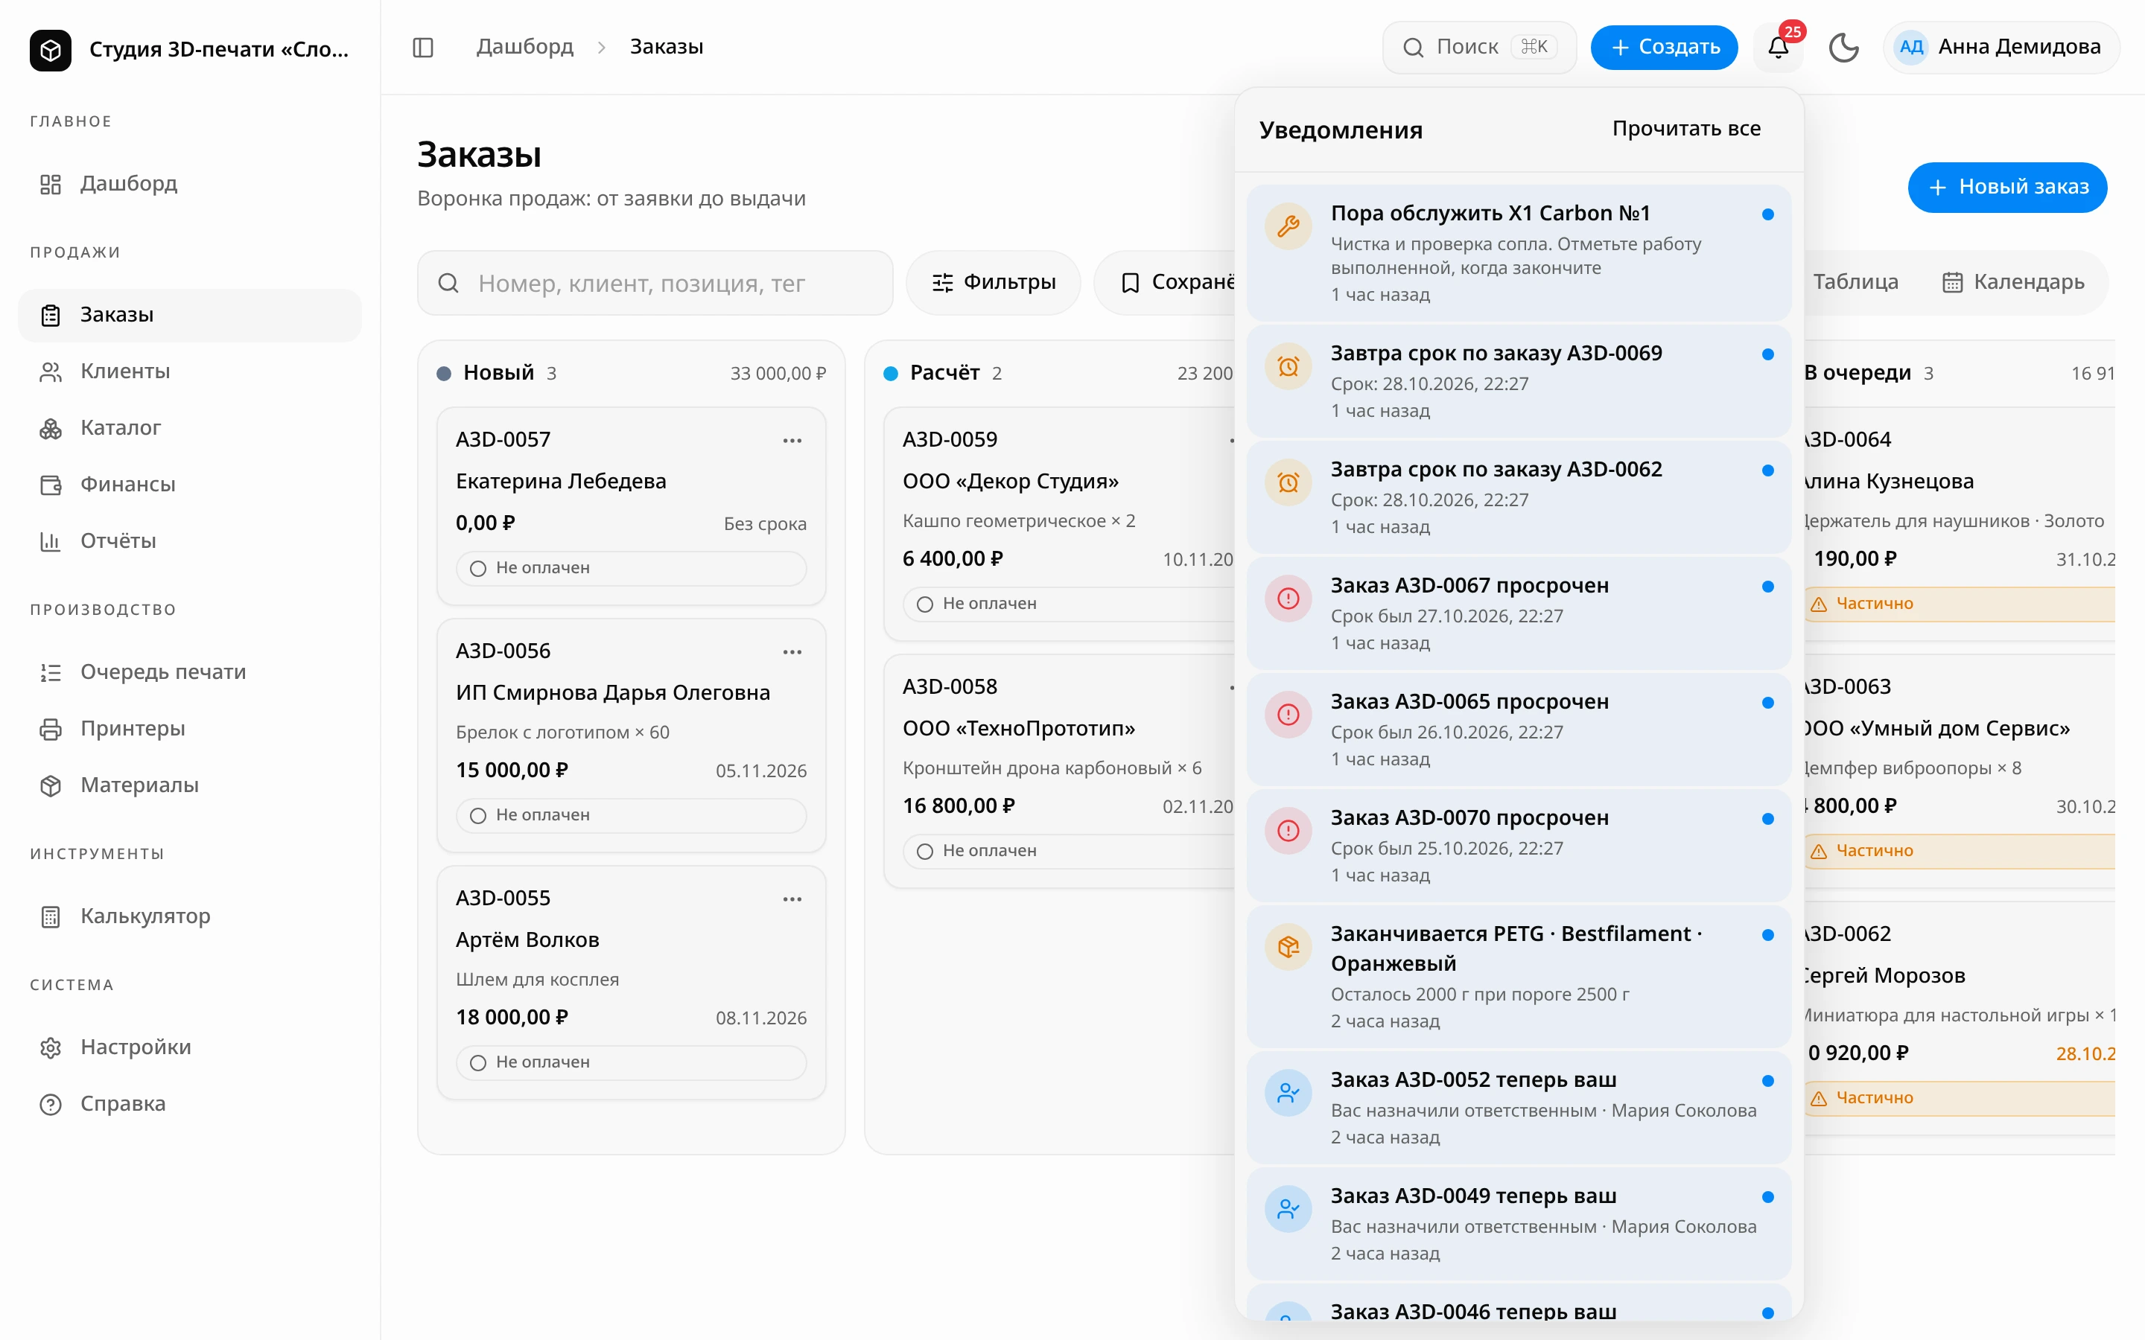Open the Фильтры filter button
2145x1340 pixels.
click(x=993, y=282)
